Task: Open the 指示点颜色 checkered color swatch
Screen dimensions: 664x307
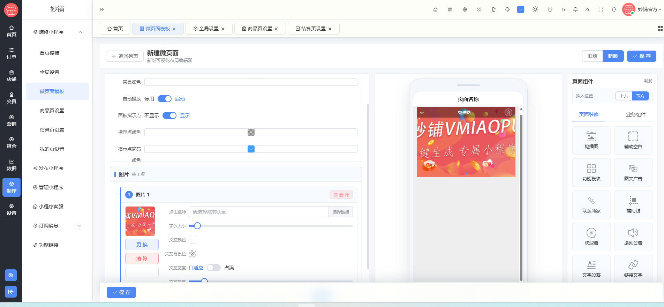Action: [x=251, y=132]
